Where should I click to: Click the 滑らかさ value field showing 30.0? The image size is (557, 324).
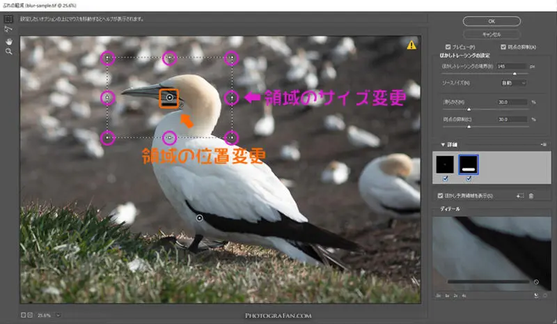click(x=512, y=102)
